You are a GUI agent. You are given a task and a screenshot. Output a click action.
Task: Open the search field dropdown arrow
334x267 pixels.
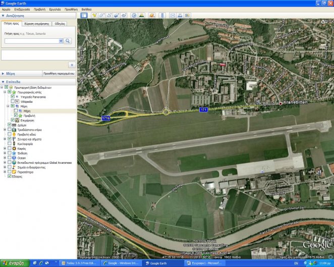61,41
